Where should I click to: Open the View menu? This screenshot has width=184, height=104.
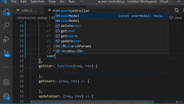pos(52,1)
